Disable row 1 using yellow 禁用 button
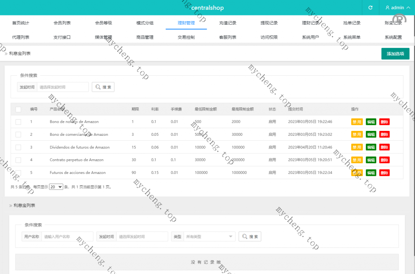This screenshot has width=415, height=274. coord(357,122)
